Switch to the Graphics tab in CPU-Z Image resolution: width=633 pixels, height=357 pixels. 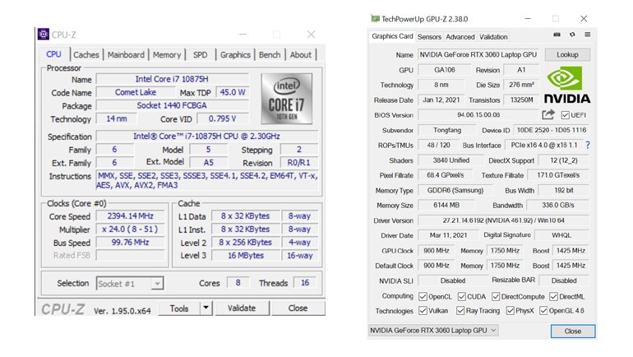coord(235,55)
